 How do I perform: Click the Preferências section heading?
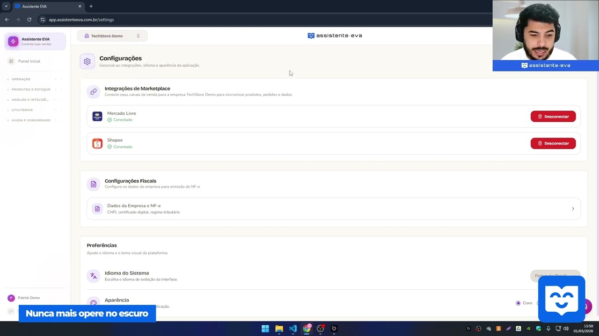point(102,245)
